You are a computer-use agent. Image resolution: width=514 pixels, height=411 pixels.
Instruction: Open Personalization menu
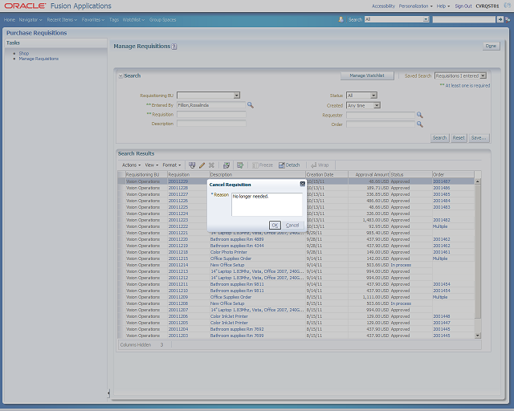click(x=416, y=6)
